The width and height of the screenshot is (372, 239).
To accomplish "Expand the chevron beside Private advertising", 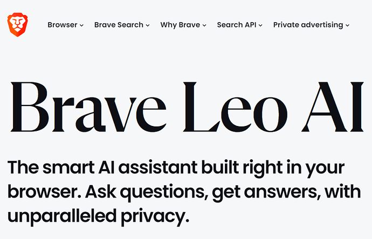I will [347, 25].
